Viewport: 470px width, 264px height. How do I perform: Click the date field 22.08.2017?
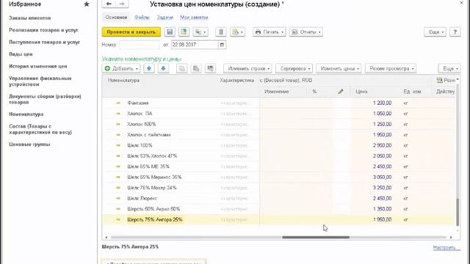(195, 45)
